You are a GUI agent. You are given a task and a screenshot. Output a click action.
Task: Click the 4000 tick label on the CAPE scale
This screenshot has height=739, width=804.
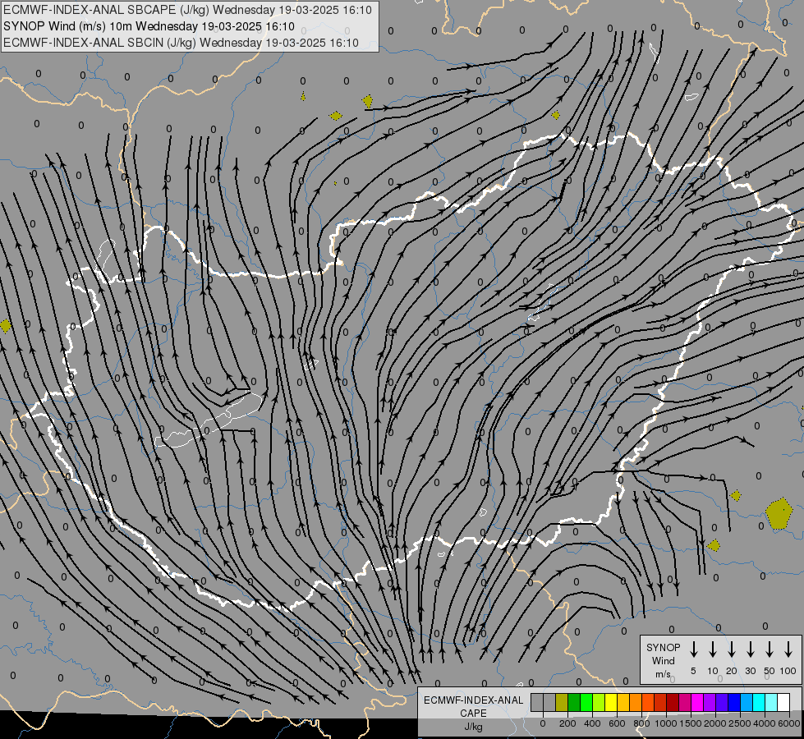765,723
